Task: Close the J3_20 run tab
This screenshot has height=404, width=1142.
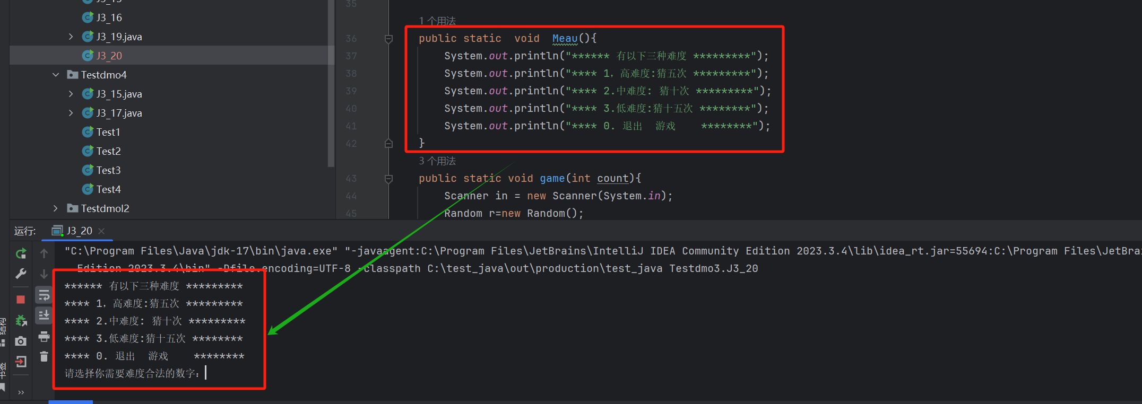Action: click(x=101, y=231)
